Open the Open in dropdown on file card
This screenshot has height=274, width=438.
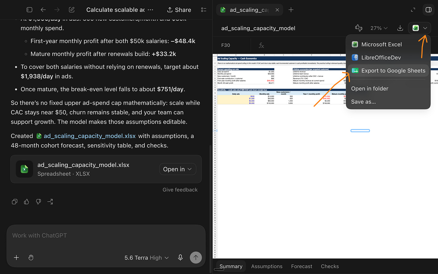177,169
